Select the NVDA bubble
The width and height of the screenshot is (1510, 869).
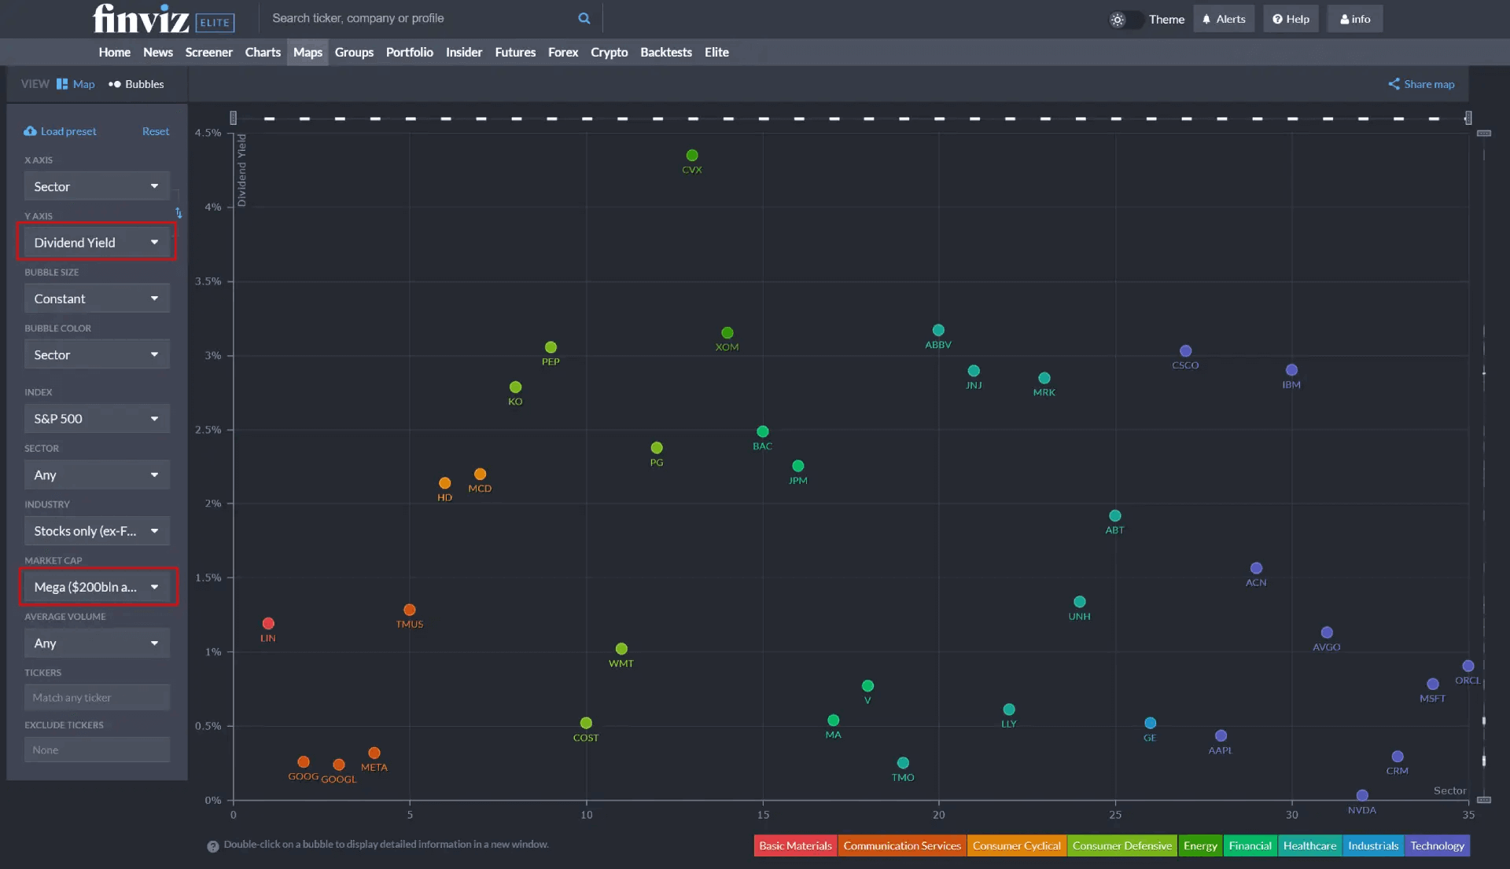point(1362,796)
